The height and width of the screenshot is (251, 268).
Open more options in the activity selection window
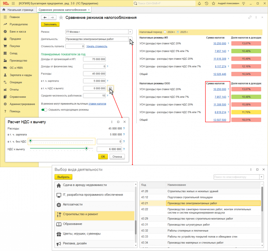pos(251,169)
